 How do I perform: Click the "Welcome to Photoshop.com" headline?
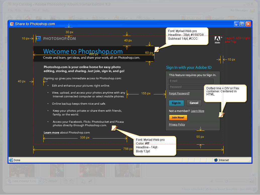pyautogui.click(x=83, y=51)
